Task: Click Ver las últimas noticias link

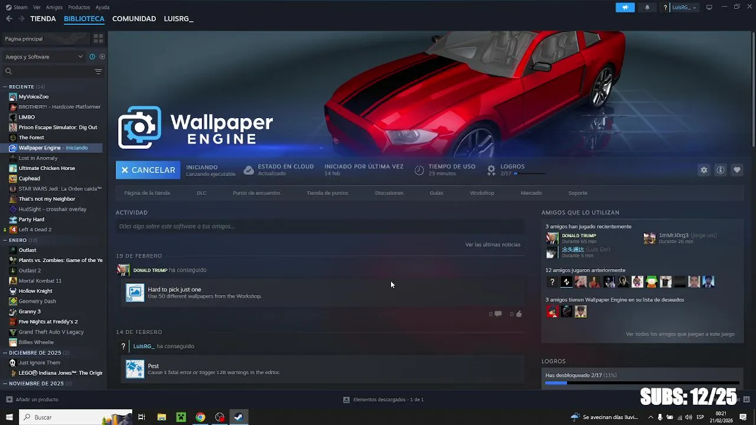Action: [493, 244]
